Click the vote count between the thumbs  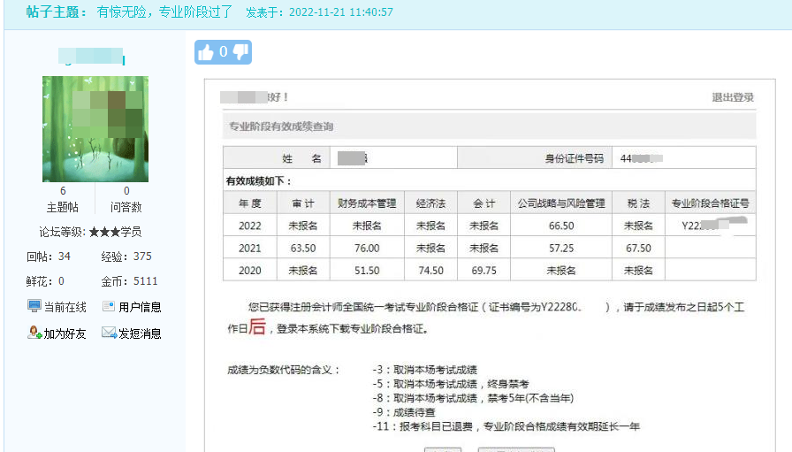point(223,52)
